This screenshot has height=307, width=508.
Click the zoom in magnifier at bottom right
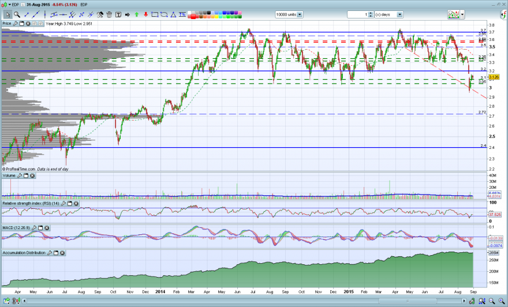pyautogui.click(x=502, y=301)
